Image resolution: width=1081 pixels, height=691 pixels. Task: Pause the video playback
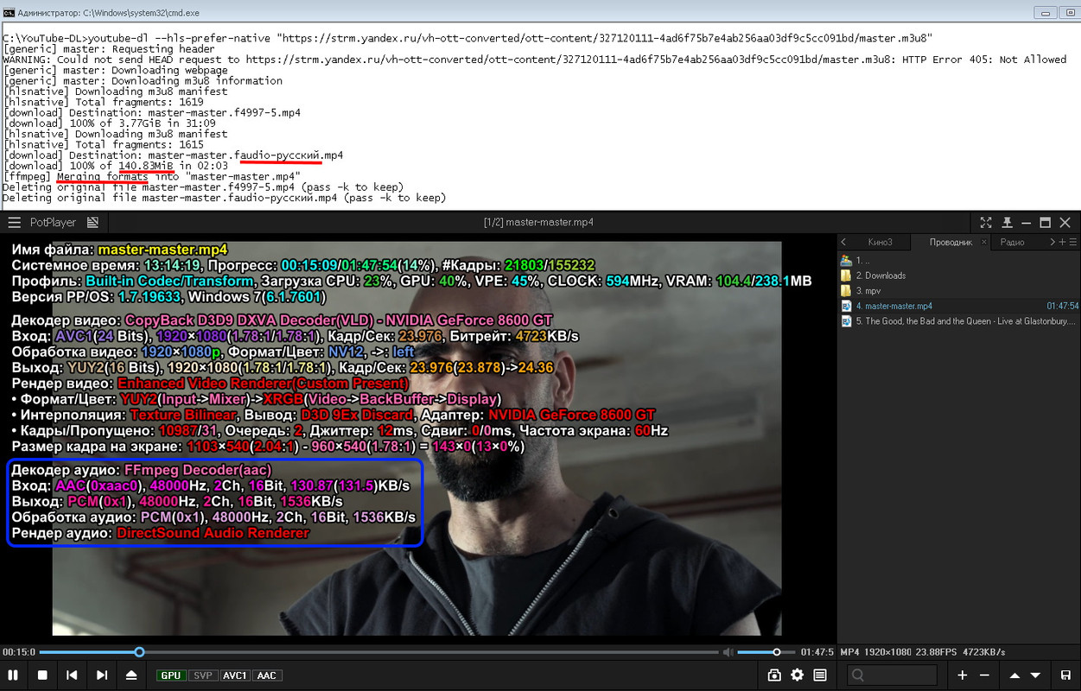13,675
